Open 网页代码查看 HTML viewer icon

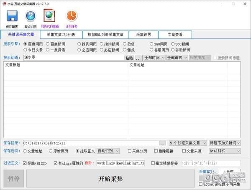tap(49, 16)
